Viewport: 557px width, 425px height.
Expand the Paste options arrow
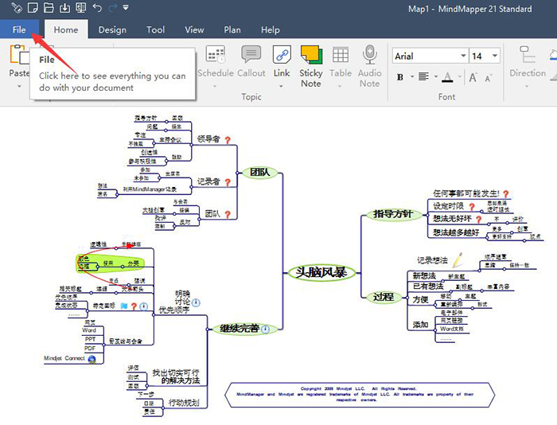coord(19,86)
